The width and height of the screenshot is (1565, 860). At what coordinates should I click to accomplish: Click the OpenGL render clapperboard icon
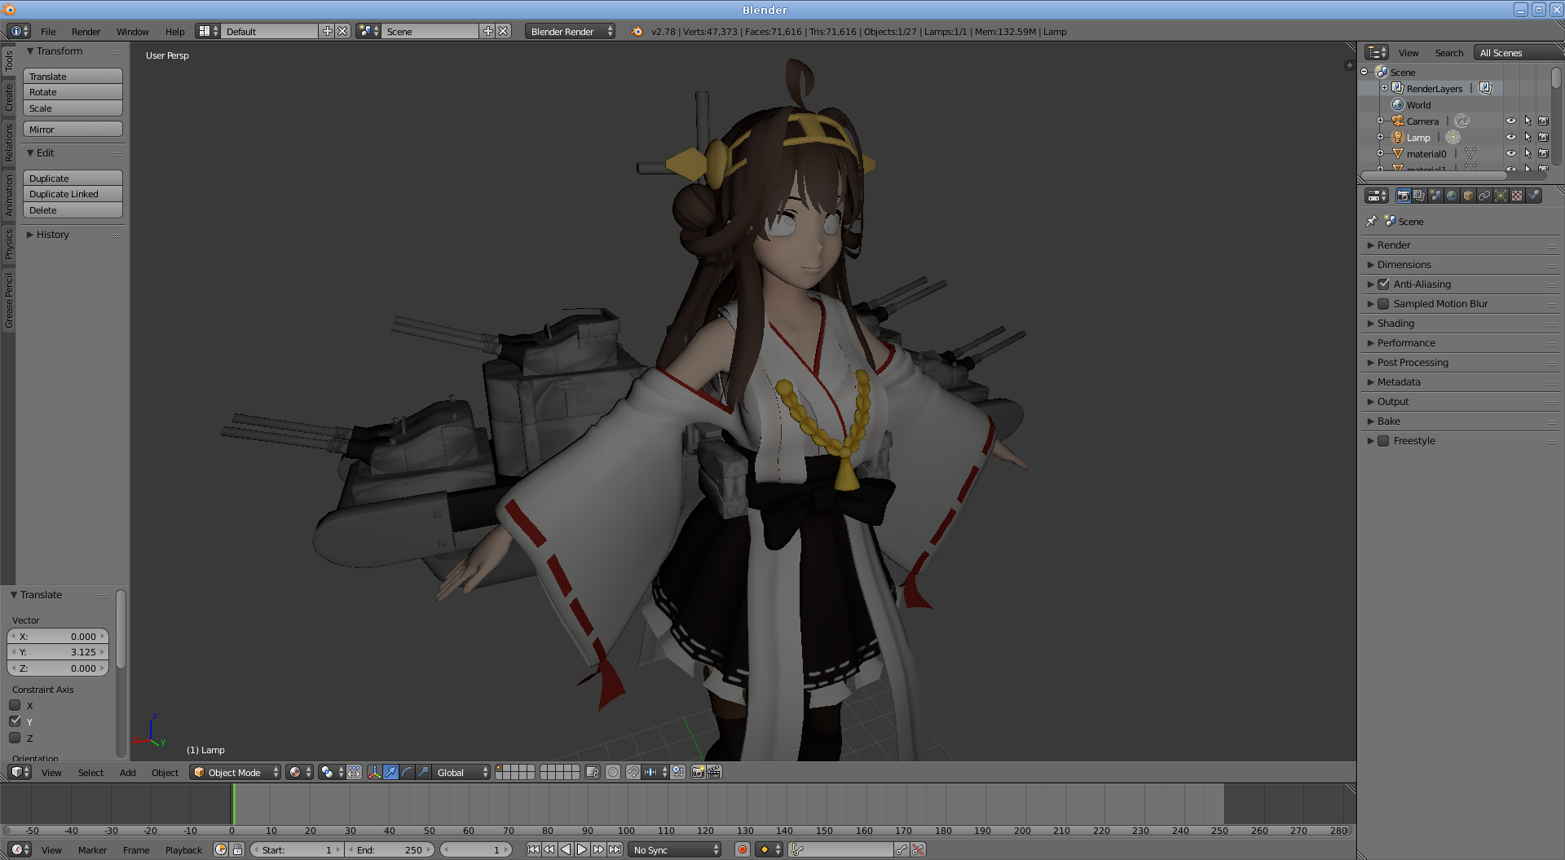[x=714, y=772]
